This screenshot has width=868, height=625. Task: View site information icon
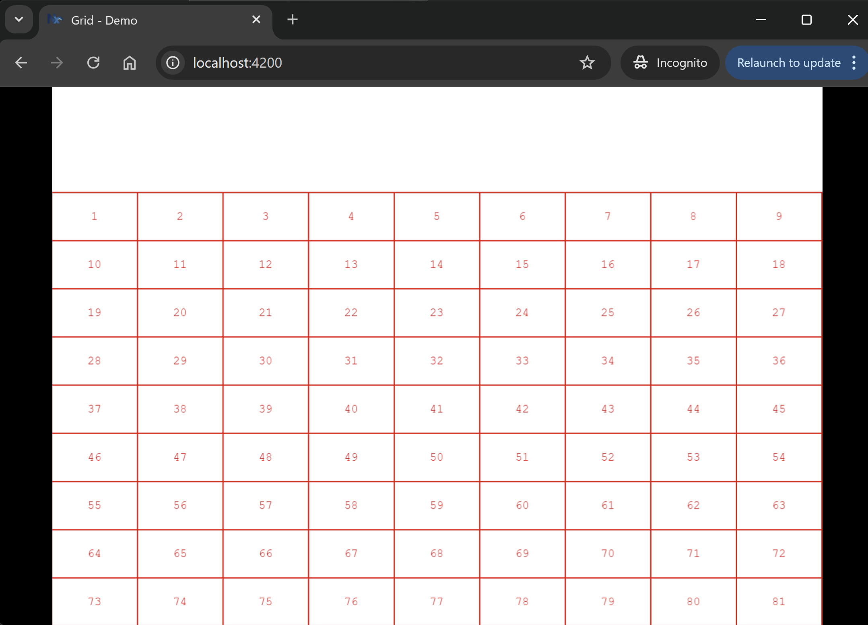[x=173, y=63]
